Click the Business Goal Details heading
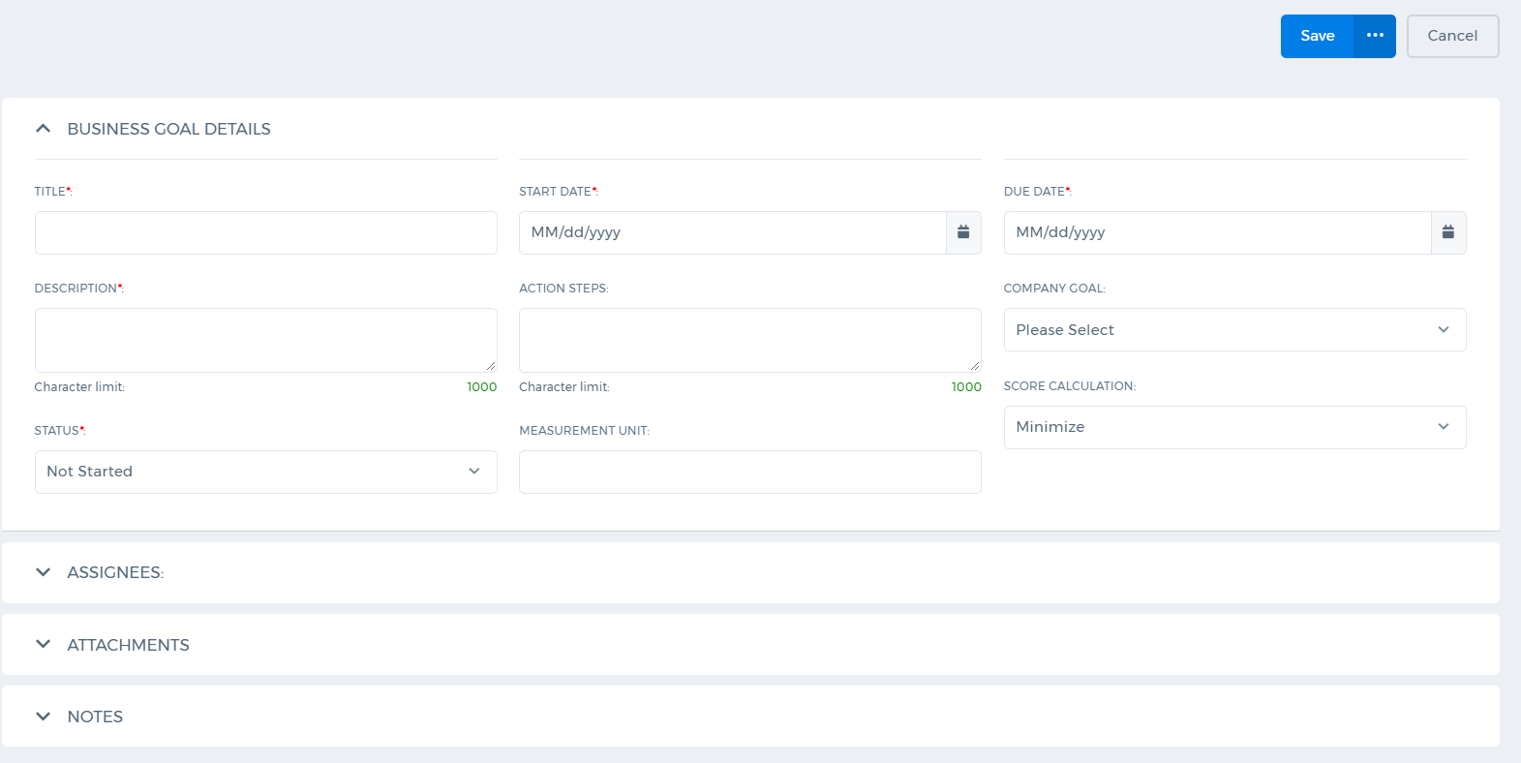This screenshot has height=763, width=1521. (x=168, y=129)
